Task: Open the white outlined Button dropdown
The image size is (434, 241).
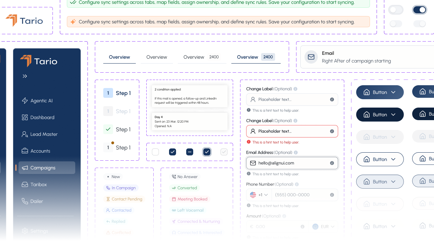Action: [x=380, y=159]
